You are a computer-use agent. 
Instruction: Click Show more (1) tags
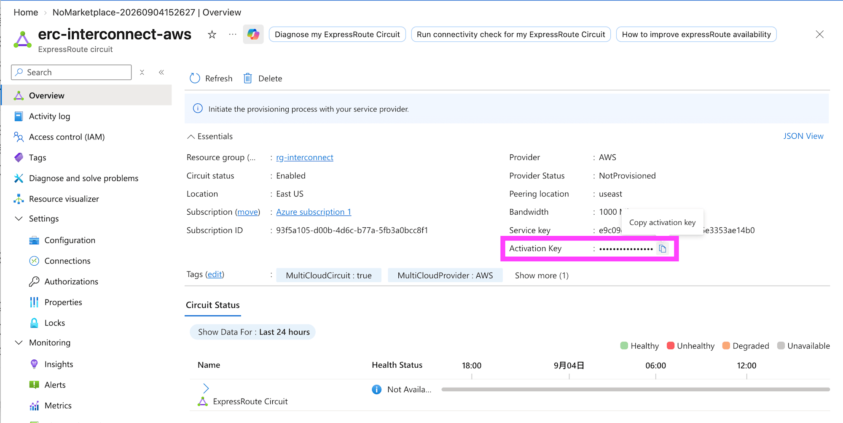542,275
